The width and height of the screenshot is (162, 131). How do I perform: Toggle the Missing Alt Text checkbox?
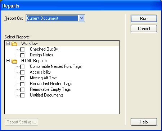[22, 78]
